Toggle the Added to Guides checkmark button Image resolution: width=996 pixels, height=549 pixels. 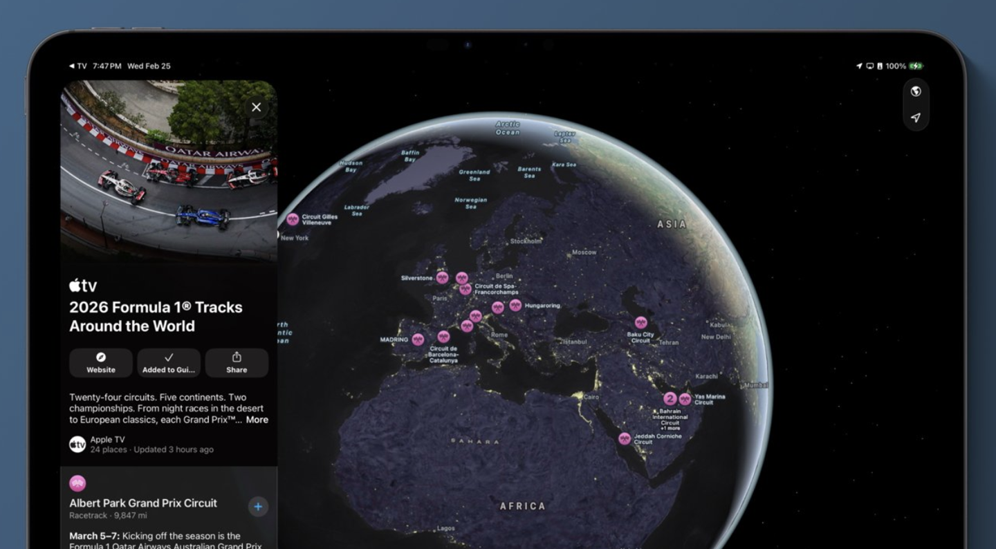[x=169, y=362]
